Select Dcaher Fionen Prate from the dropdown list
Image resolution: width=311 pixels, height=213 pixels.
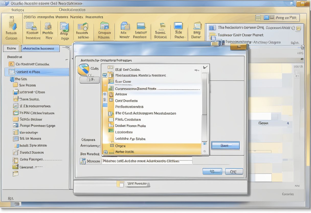[130, 126]
